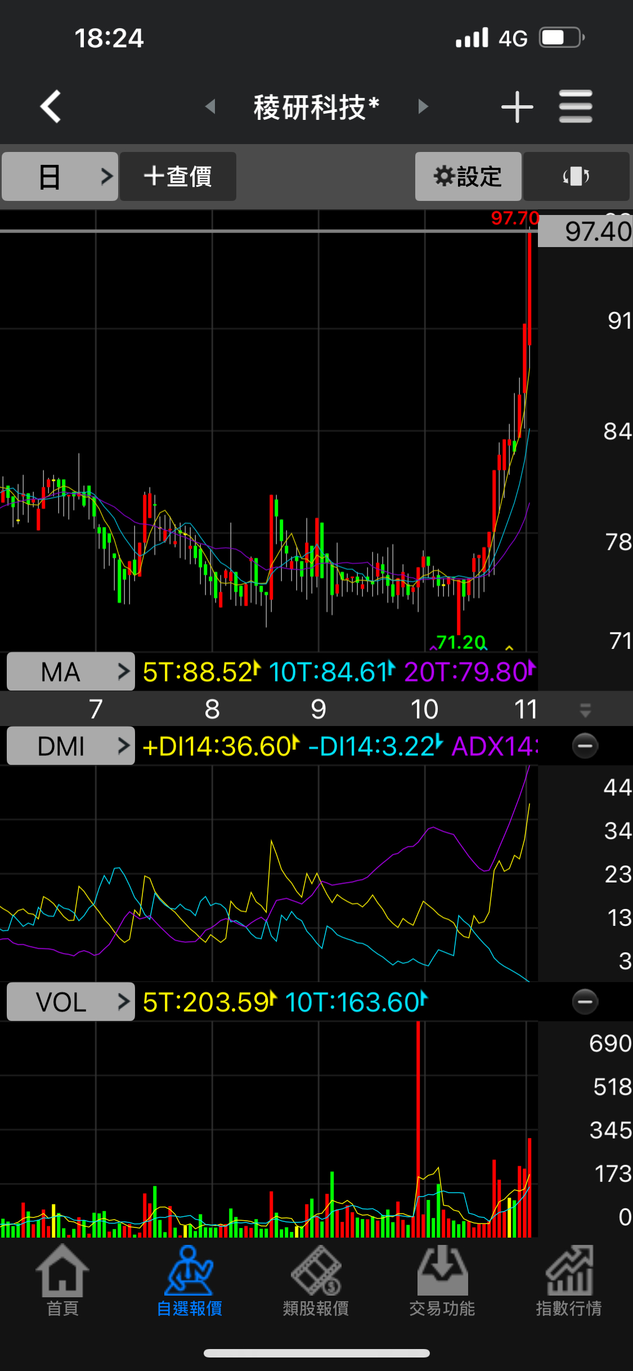Tap the back arrow icon
Screen dimensions: 633x1371
click(x=51, y=106)
